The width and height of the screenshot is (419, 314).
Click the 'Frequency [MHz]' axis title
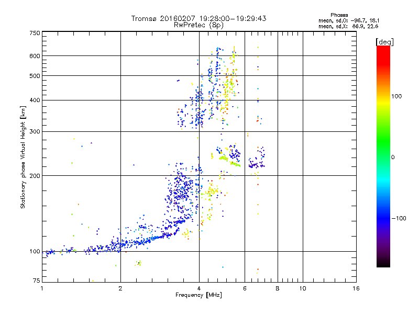coord(199,295)
